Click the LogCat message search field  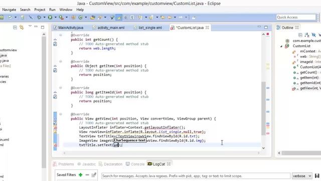click(196, 176)
